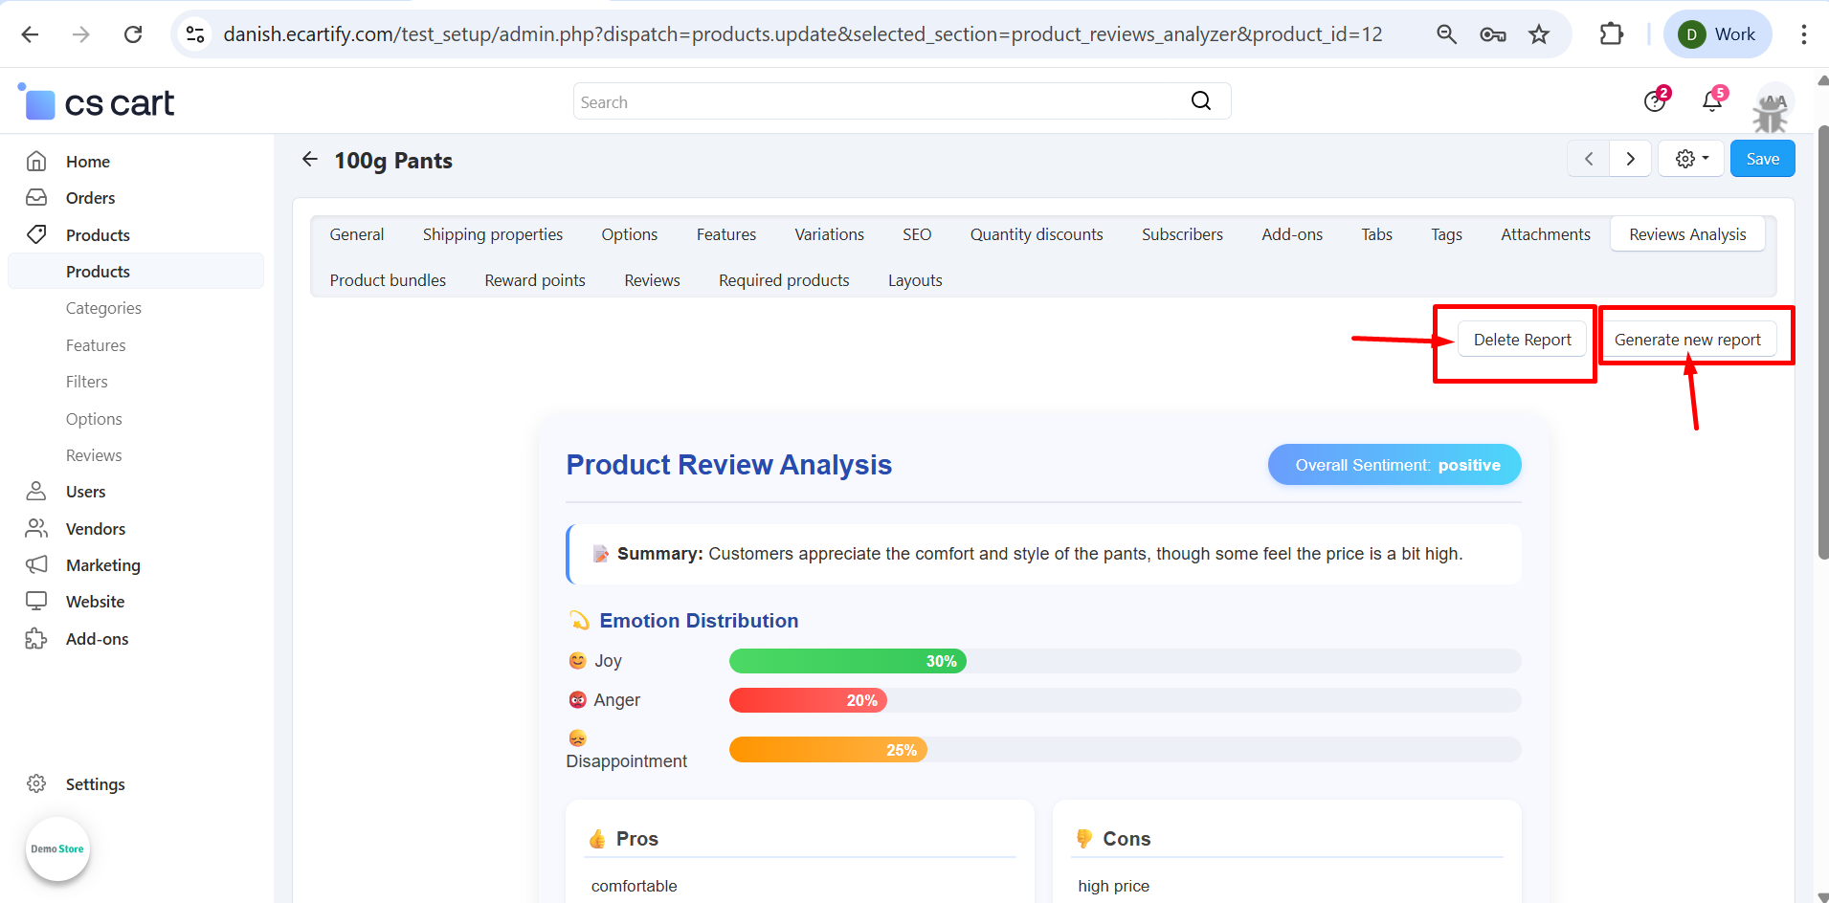Reload the page in the browser
The width and height of the screenshot is (1829, 903).
[133, 34]
